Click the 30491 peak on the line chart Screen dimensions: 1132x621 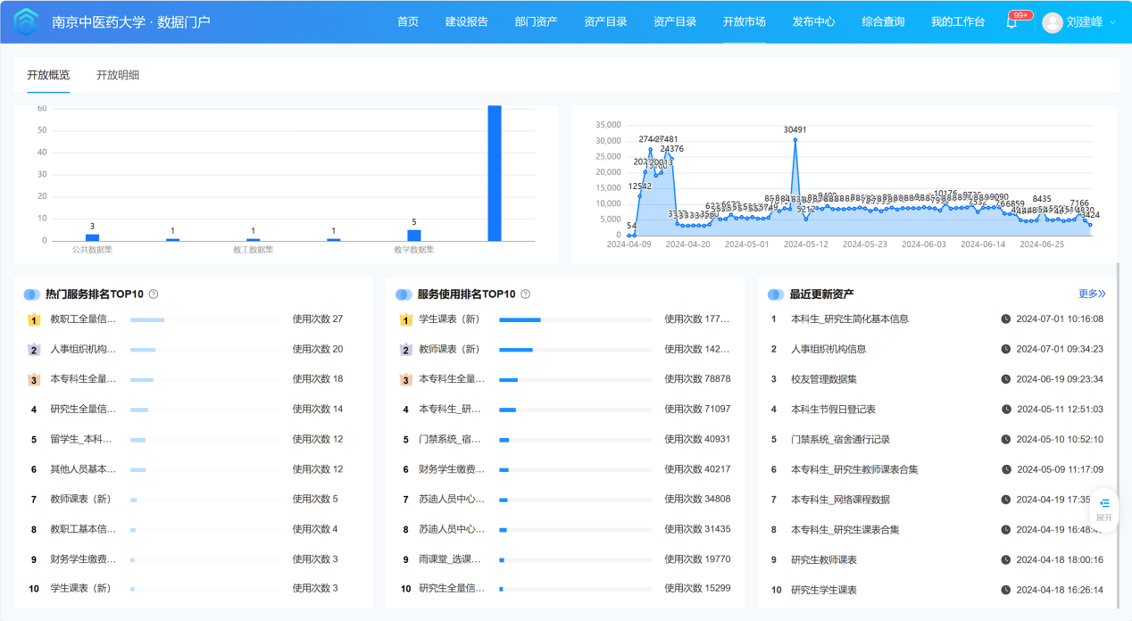(795, 139)
